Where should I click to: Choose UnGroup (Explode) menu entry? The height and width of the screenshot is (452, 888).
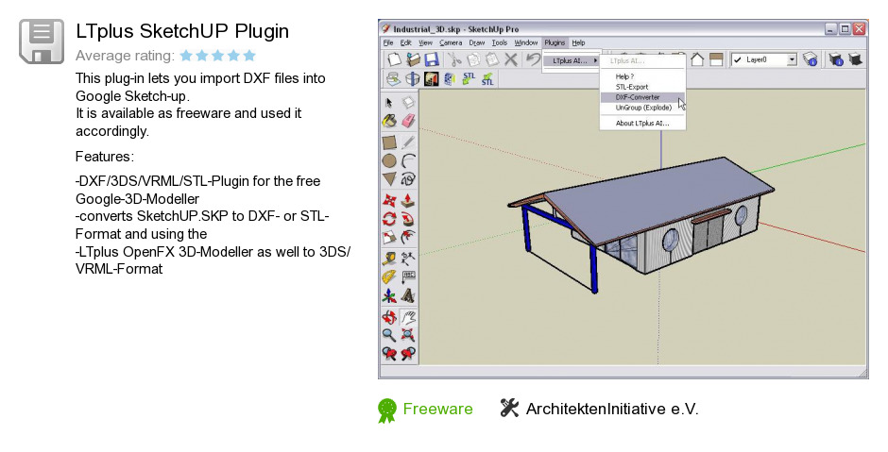[642, 108]
